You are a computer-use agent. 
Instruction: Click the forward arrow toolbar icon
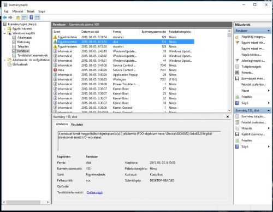[x=10, y=17]
